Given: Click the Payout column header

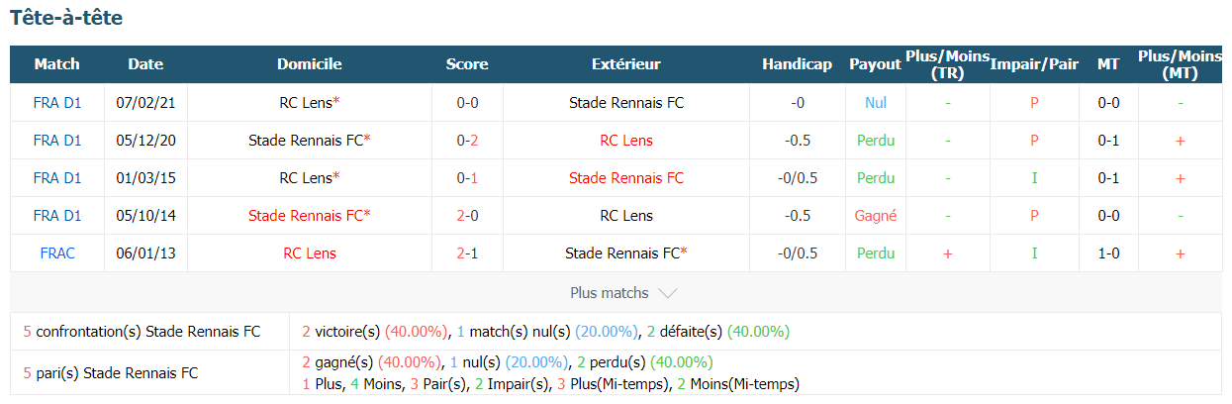Looking at the screenshot, I should coord(875,64).
